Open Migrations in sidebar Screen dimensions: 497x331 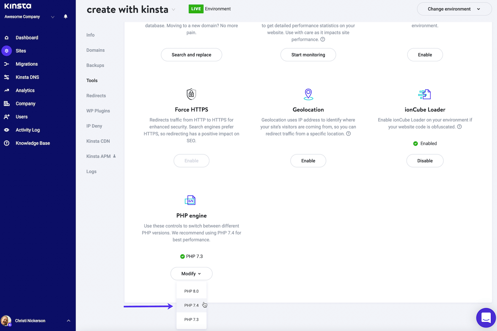point(27,64)
